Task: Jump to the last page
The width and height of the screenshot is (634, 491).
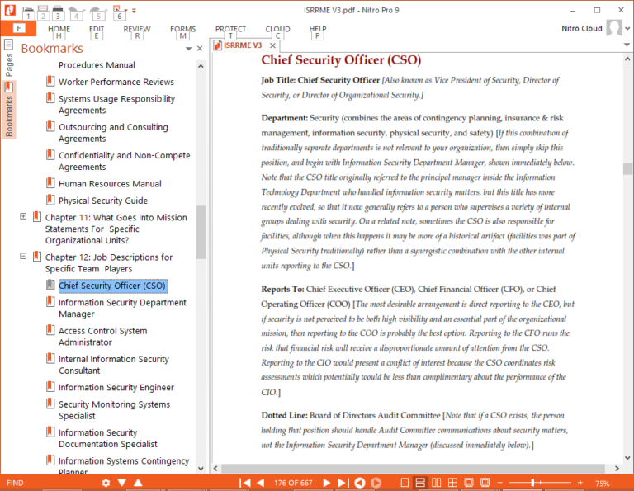Action: pos(343,483)
